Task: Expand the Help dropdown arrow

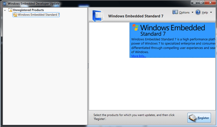Action: pos(211,12)
